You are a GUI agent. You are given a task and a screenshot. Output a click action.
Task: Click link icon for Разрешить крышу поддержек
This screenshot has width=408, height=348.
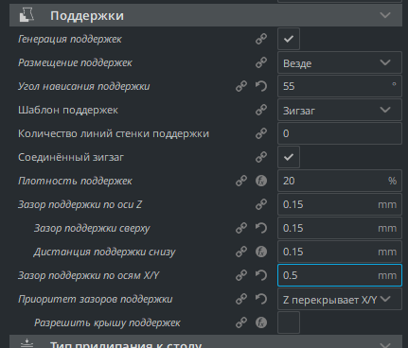(241, 322)
